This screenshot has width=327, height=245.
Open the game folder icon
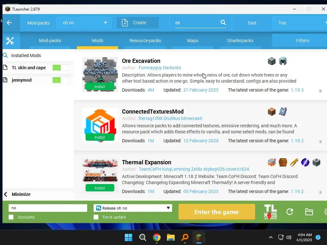(309, 212)
